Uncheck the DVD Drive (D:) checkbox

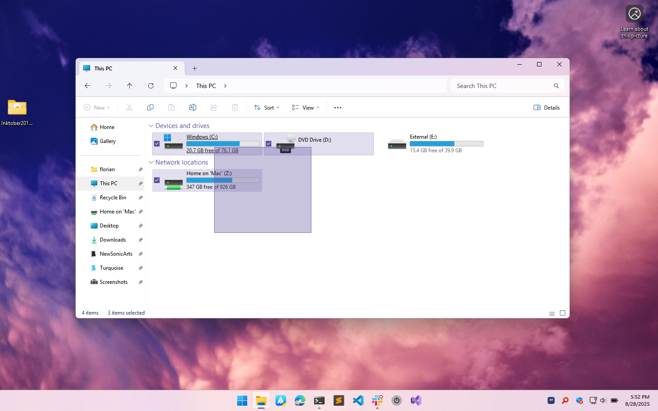tap(269, 143)
